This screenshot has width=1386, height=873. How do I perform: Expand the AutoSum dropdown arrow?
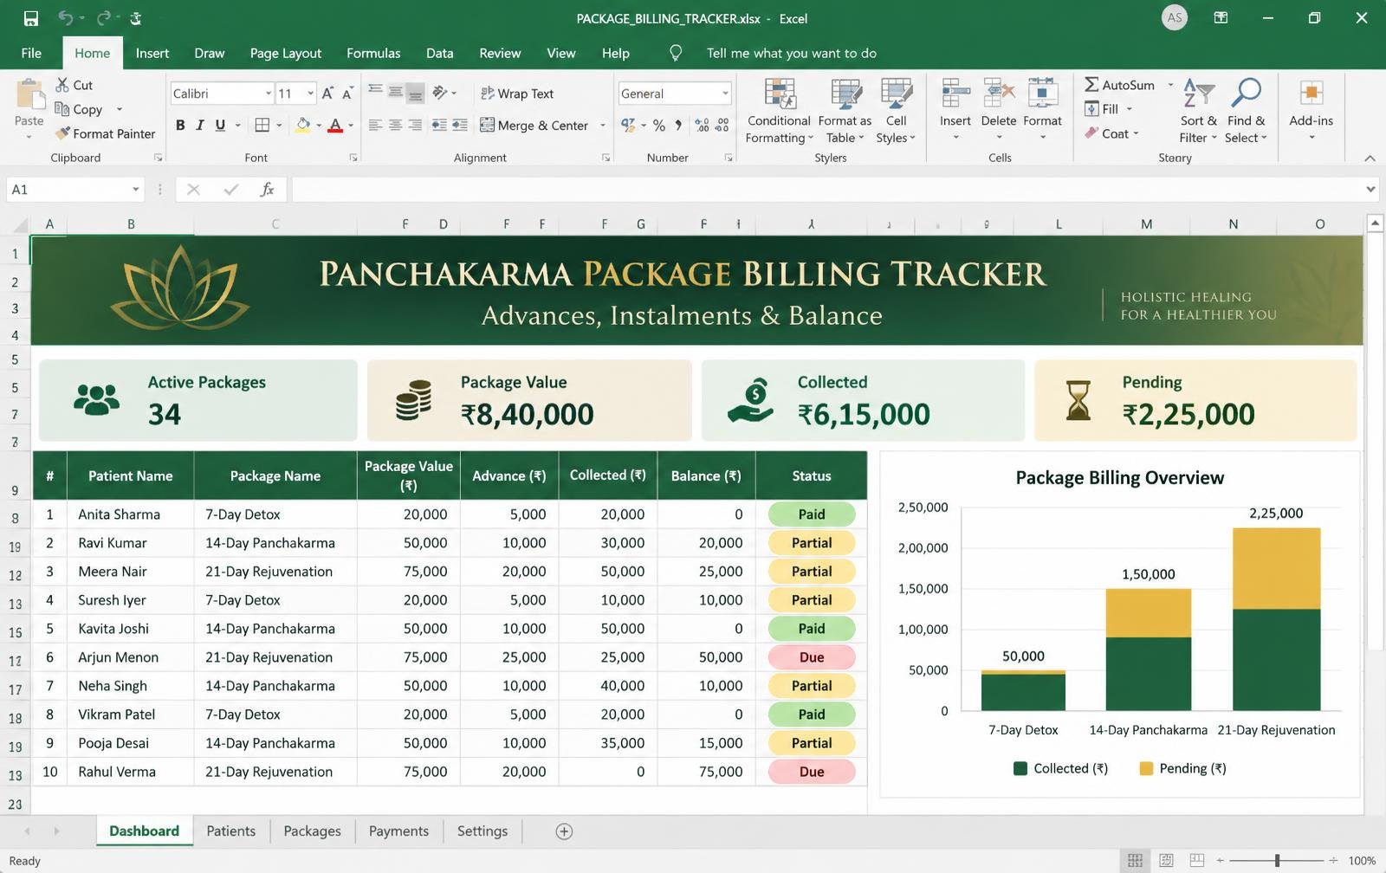(x=1170, y=85)
